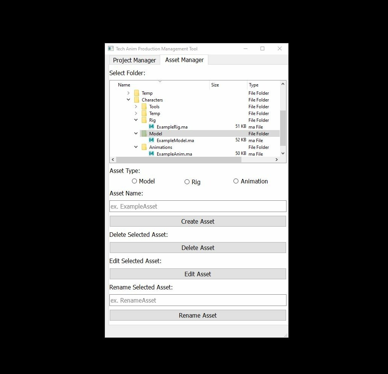Select the Rig asset type radio button

coord(187,182)
